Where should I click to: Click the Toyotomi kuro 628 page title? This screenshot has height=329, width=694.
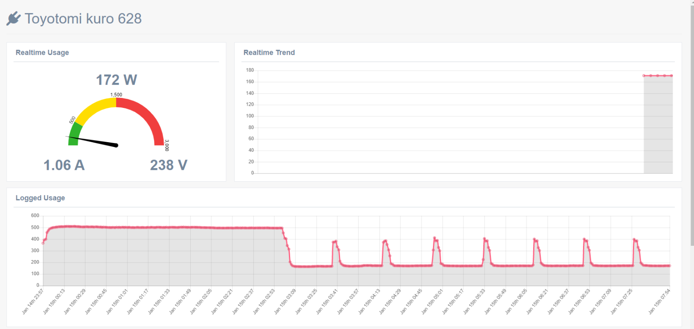pos(83,19)
